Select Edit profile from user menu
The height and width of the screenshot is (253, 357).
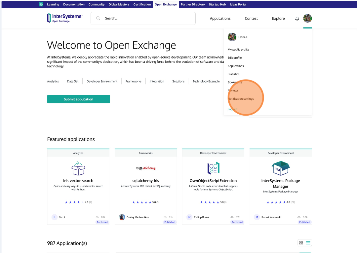(235, 58)
